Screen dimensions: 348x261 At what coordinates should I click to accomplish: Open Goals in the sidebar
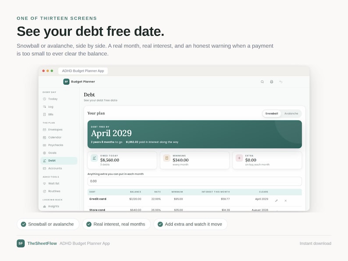click(59, 153)
